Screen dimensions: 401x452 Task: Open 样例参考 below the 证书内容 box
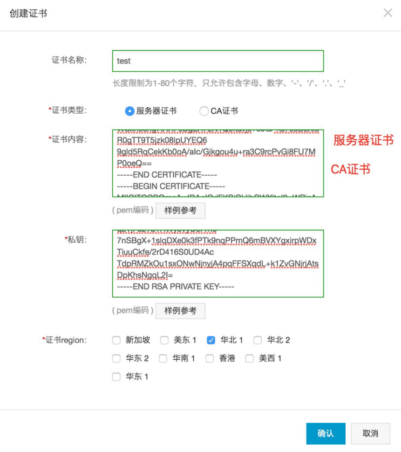click(180, 211)
